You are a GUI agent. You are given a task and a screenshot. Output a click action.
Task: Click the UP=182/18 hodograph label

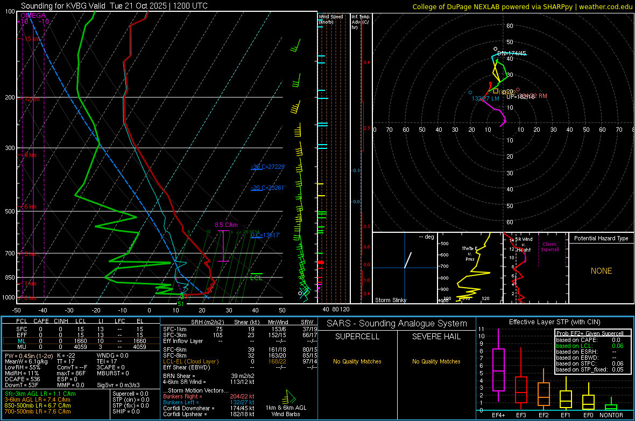520,97
